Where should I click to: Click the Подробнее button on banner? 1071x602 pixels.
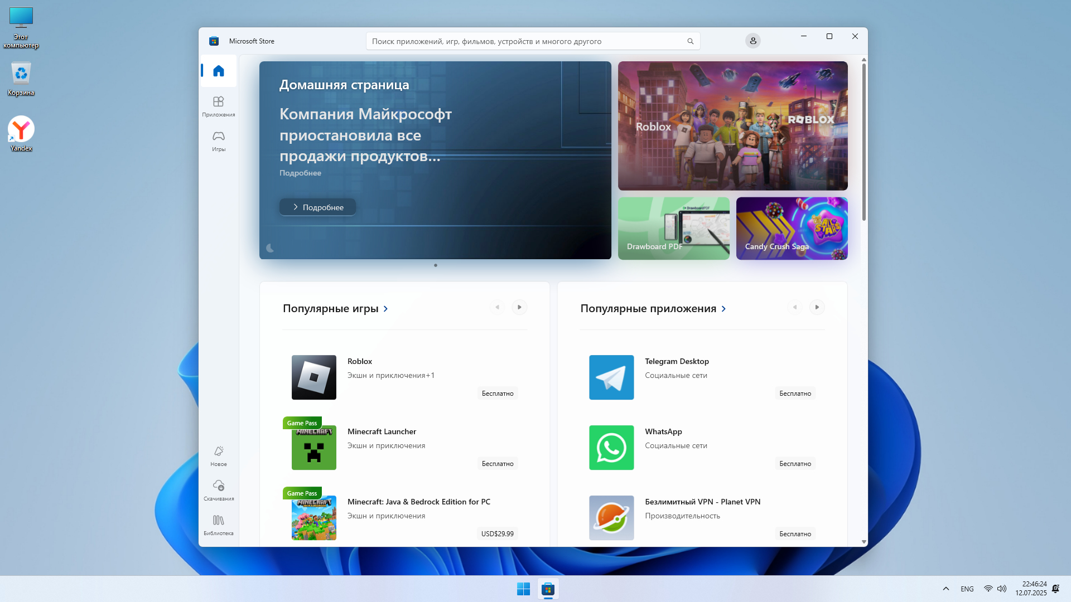(x=317, y=207)
